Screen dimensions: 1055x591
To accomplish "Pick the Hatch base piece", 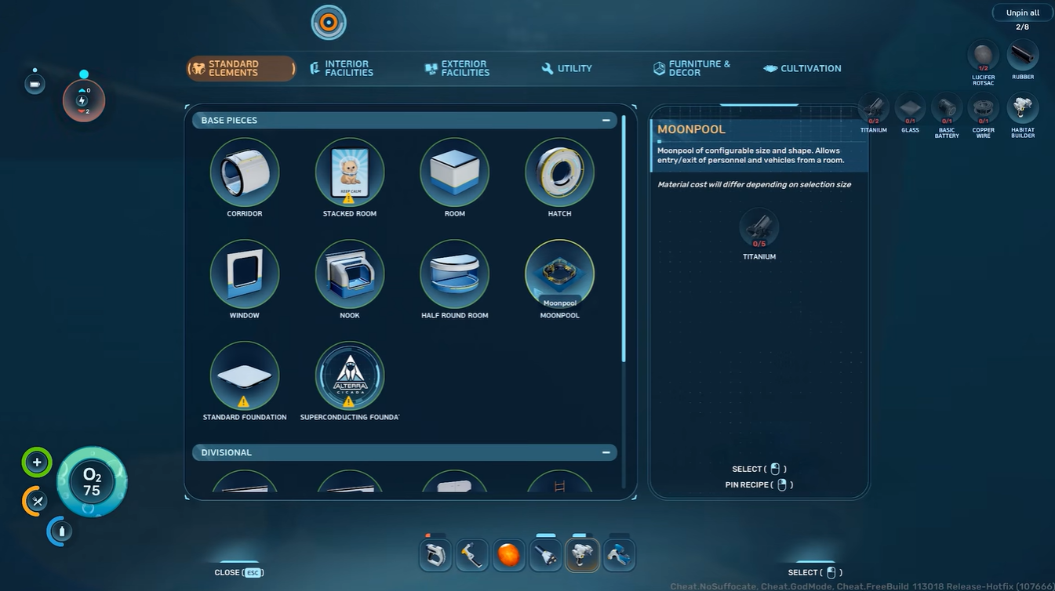I will [560, 172].
